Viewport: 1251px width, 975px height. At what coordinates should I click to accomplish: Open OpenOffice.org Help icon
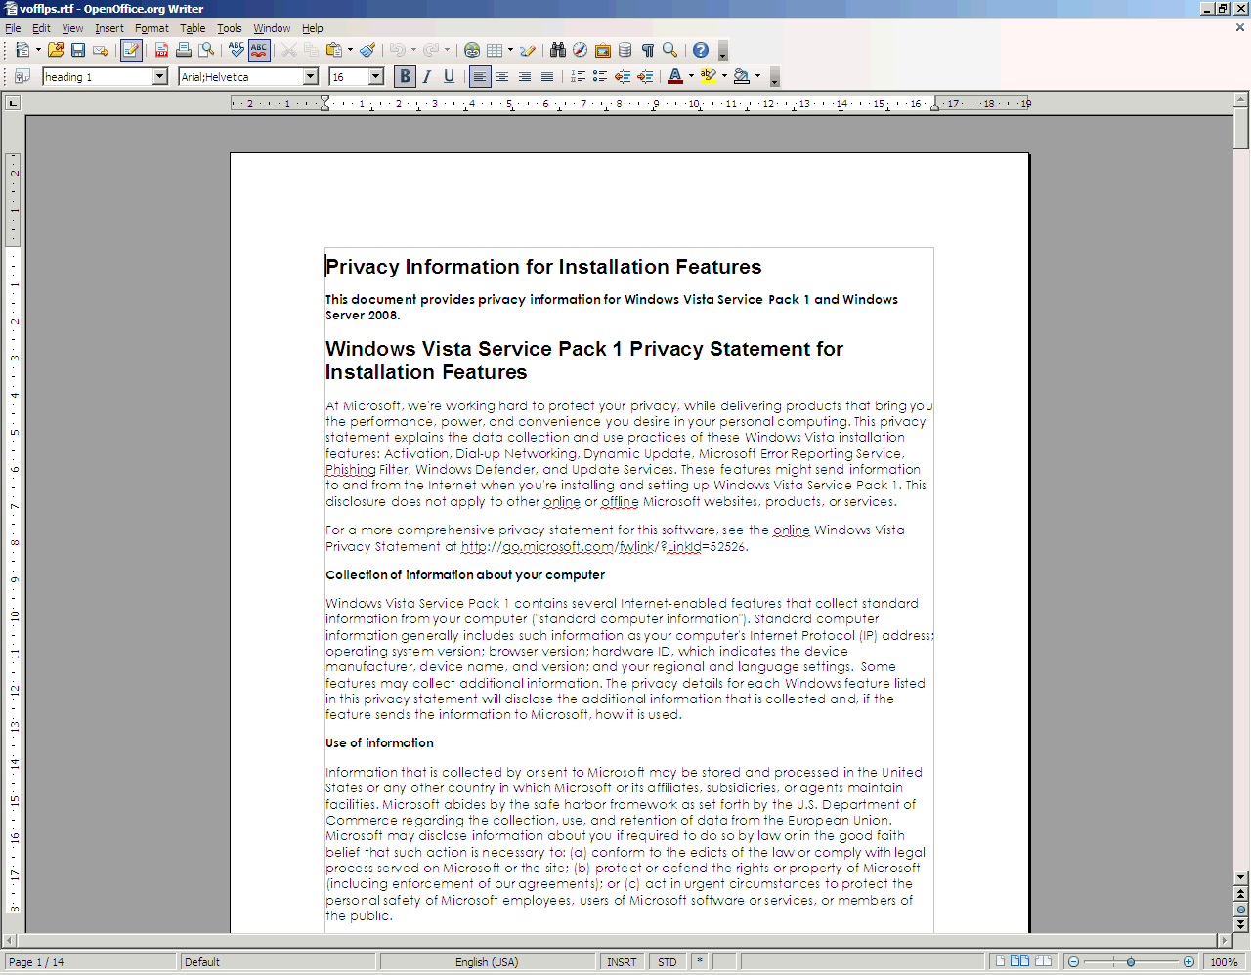point(701,50)
